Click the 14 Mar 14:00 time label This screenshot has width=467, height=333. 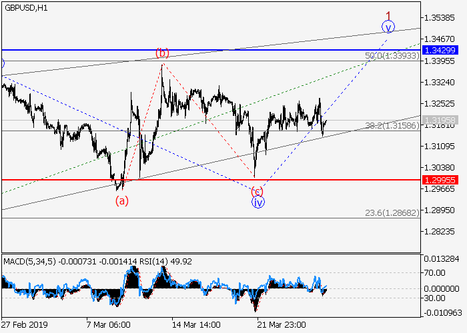(195, 325)
